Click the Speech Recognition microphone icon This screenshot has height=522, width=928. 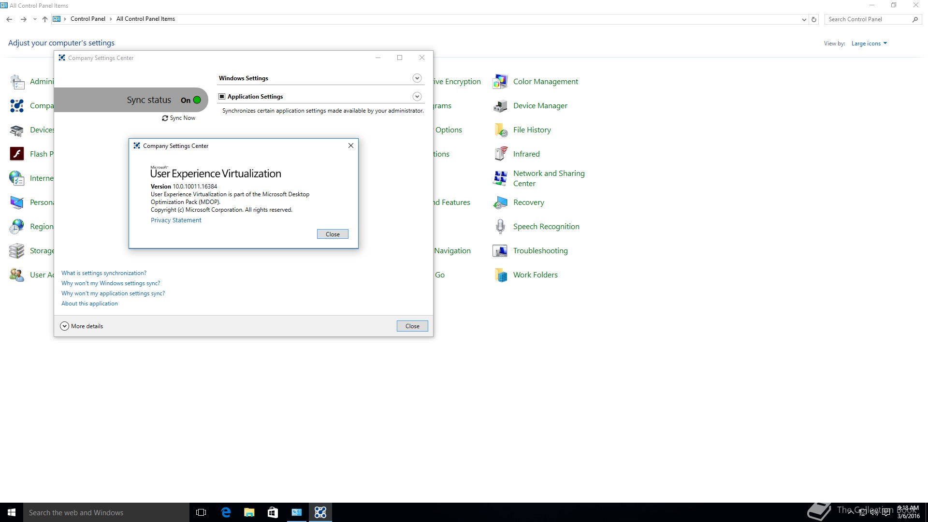(x=500, y=227)
